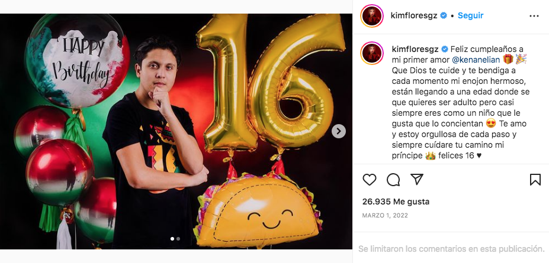Click the limited comments notice at the bottom
Image resolution: width=549 pixels, height=263 pixels.
451,248
